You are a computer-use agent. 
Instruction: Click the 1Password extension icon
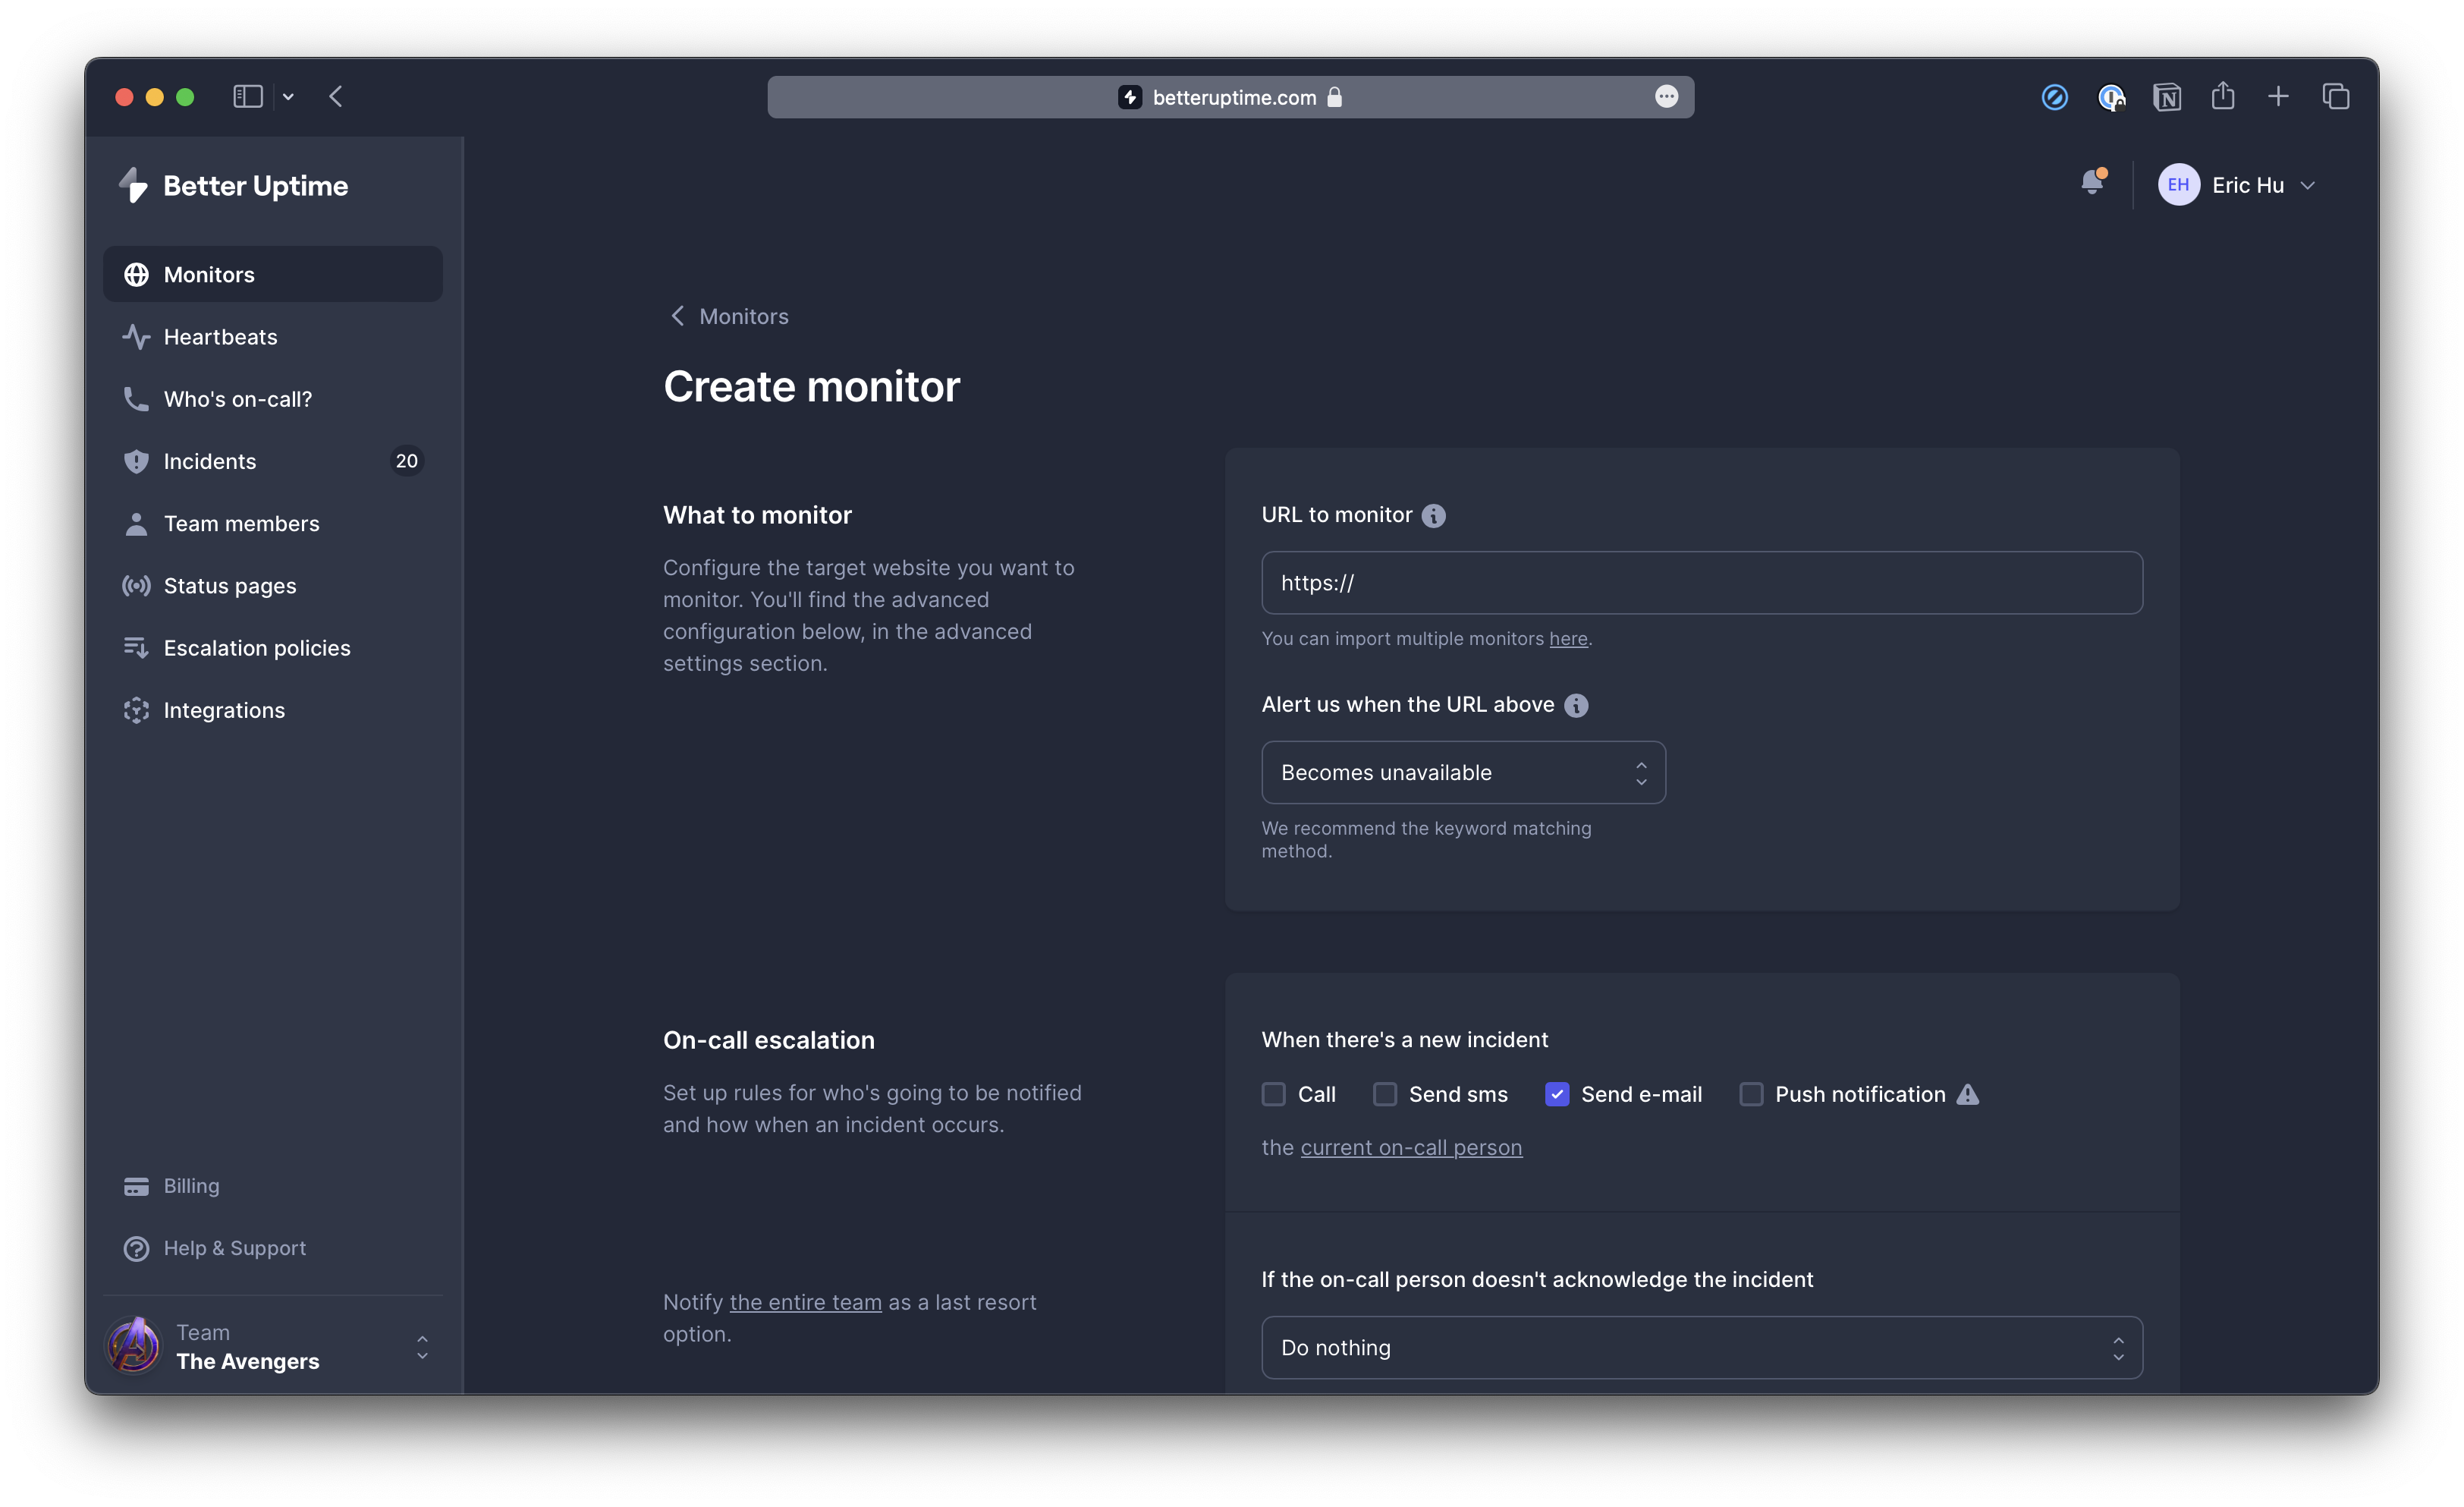[2111, 97]
